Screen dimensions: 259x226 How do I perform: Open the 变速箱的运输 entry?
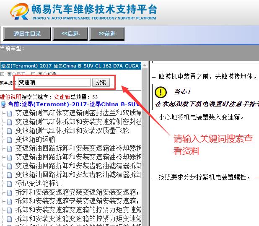[35, 139]
